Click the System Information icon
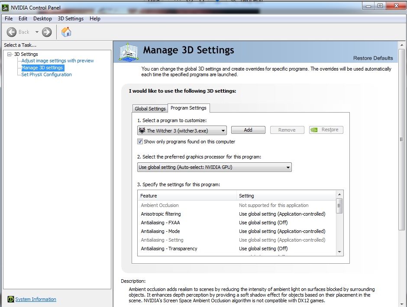The width and height of the screenshot is (407, 307). (10, 299)
